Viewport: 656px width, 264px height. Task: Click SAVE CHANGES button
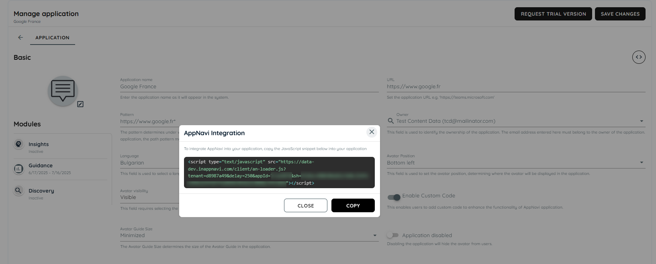point(620,14)
